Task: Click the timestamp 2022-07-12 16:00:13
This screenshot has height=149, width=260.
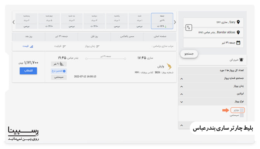Action: point(85,76)
